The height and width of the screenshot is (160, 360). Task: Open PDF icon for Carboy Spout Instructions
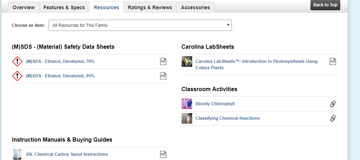[x=163, y=154]
